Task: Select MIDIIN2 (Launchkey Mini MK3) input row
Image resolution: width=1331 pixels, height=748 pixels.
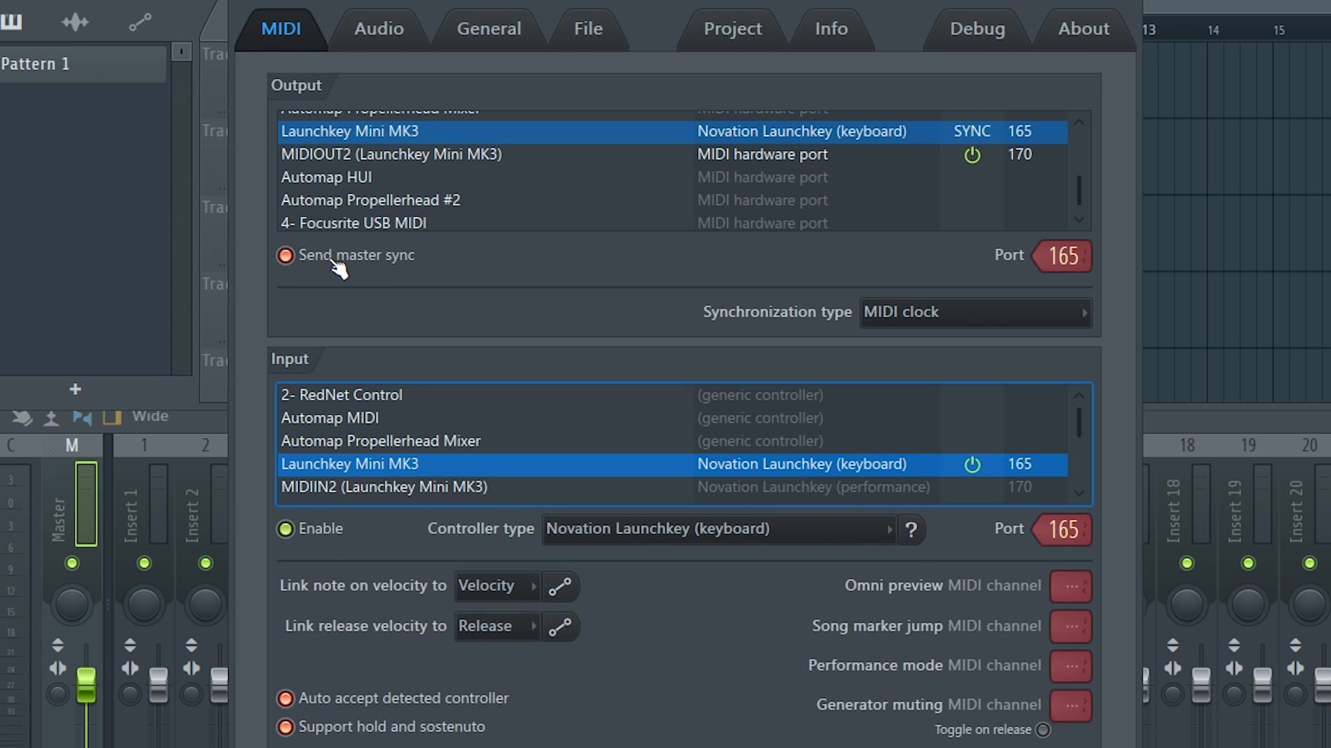Action: pos(672,487)
